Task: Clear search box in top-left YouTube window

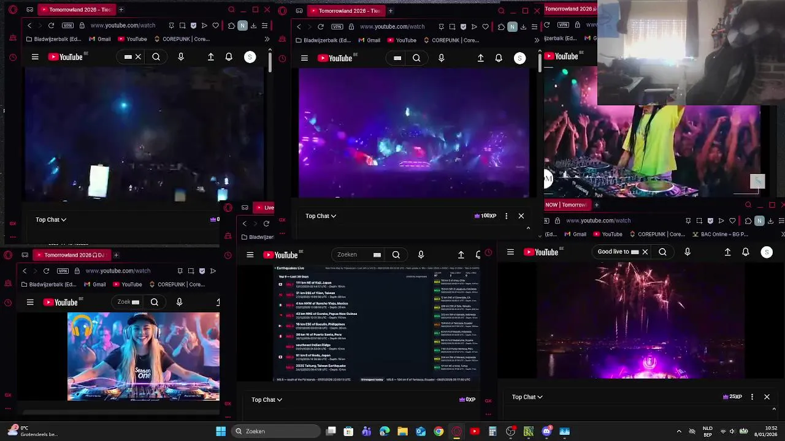Action: (x=138, y=57)
